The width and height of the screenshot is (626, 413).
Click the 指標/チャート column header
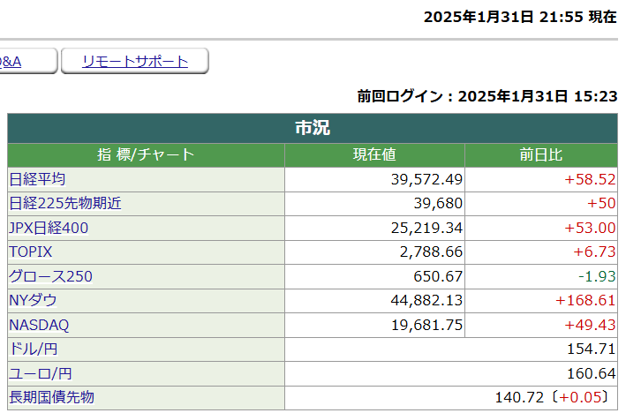[146, 155]
